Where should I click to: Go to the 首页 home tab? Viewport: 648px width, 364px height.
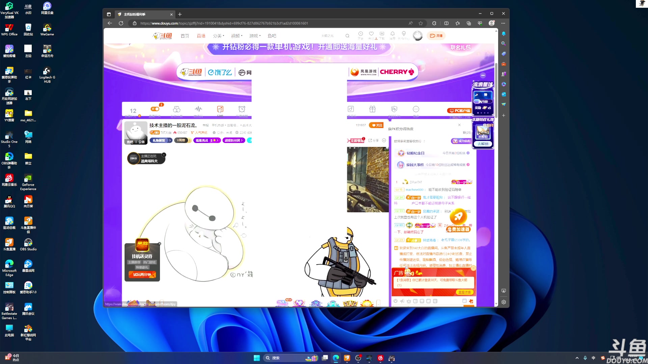[185, 36]
